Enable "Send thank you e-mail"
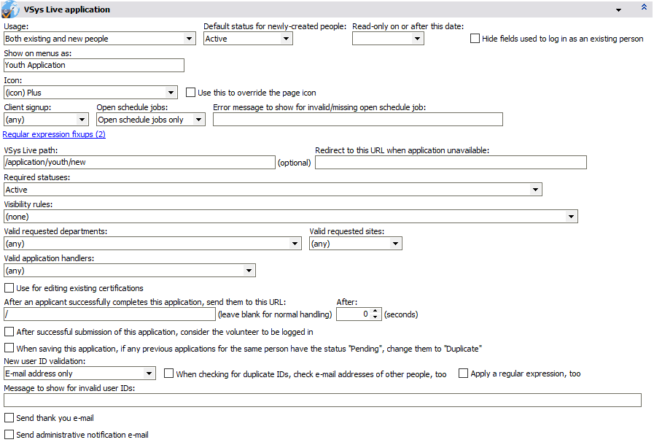This screenshot has height=445, width=654. [7, 418]
